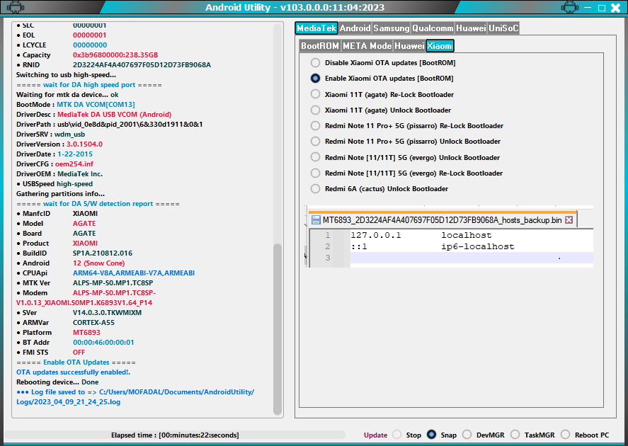
Task: Click the 'ip6-localhost' entry in hosts file
Action: point(477,246)
